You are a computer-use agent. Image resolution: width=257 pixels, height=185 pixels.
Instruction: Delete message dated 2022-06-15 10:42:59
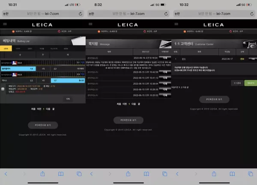coord(165,72)
